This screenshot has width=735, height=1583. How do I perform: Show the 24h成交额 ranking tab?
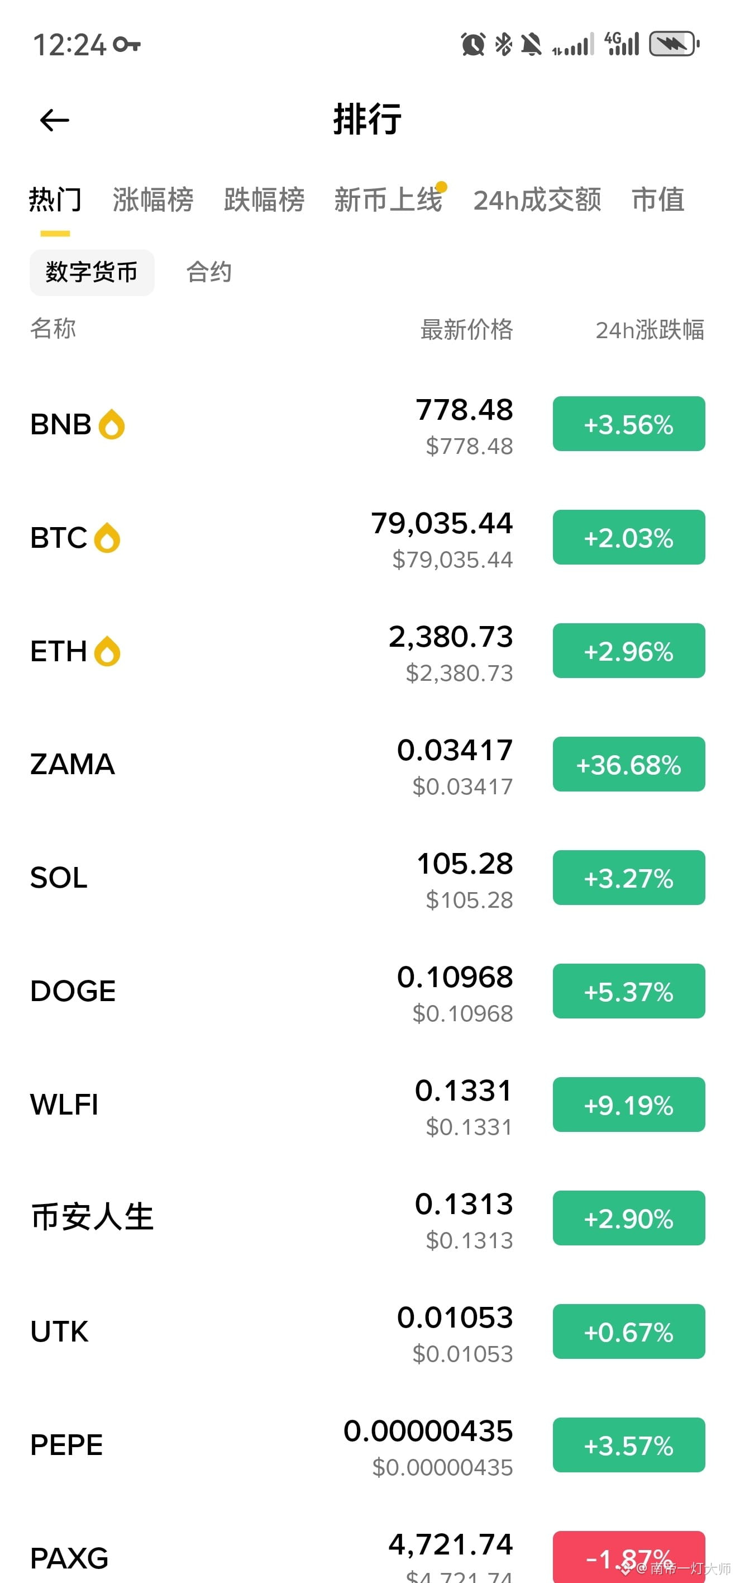pyautogui.click(x=537, y=200)
